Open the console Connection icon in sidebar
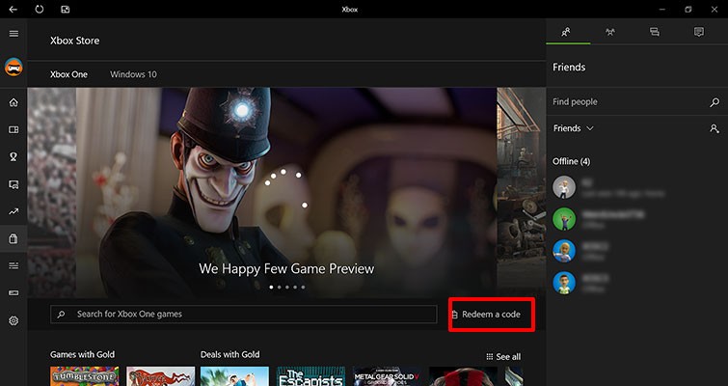This screenshot has width=728, height=386. tap(13, 293)
